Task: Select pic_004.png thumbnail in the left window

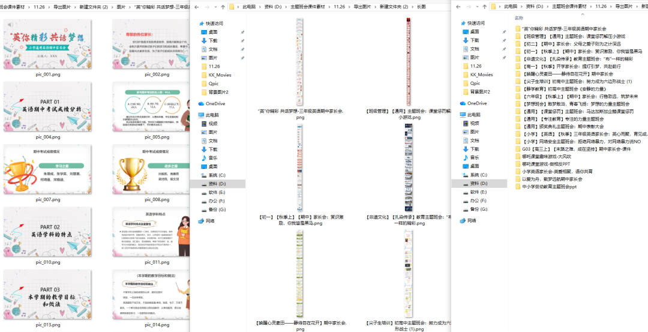Action: (48, 107)
